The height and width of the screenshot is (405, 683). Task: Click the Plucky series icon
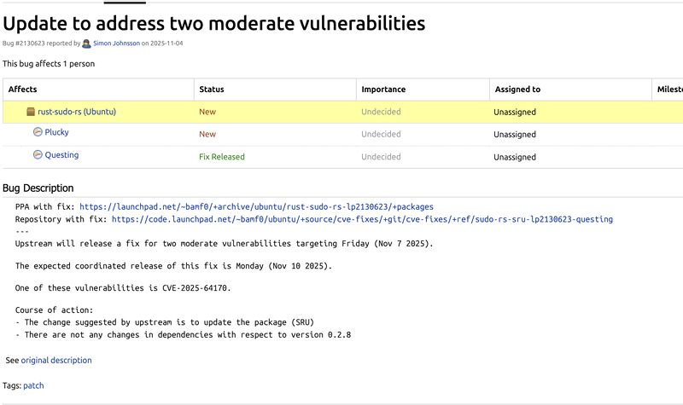coord(38,132)
